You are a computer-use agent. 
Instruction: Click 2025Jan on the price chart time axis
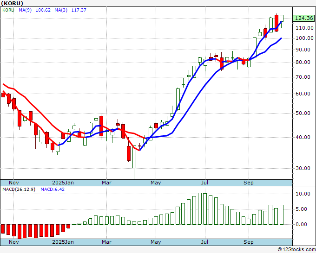tap(63, 183)
